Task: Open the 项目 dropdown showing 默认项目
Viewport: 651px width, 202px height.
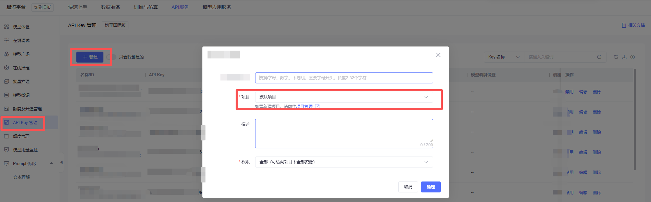Action: click(344, 97)
